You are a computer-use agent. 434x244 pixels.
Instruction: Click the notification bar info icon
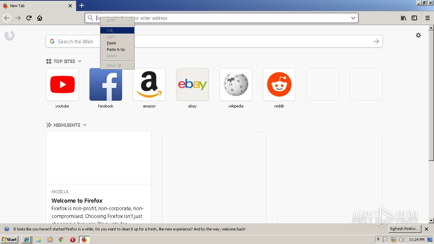click(x=6, y=229)
